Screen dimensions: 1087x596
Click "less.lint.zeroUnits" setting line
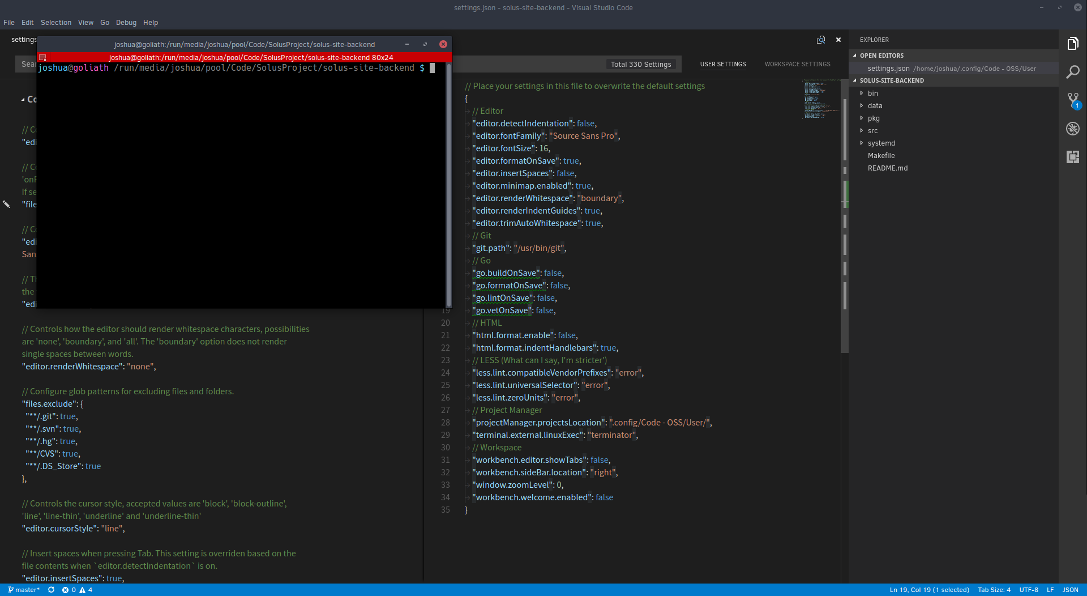pos(527,398)
